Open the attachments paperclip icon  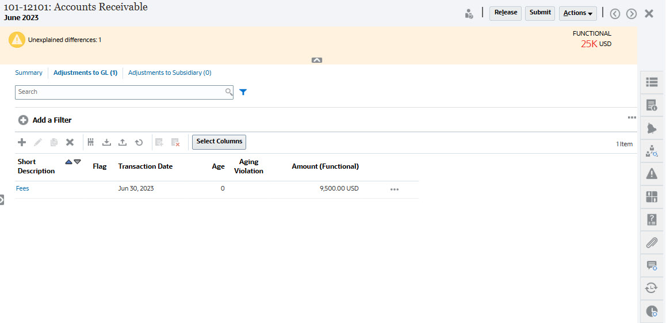[652, 242]
